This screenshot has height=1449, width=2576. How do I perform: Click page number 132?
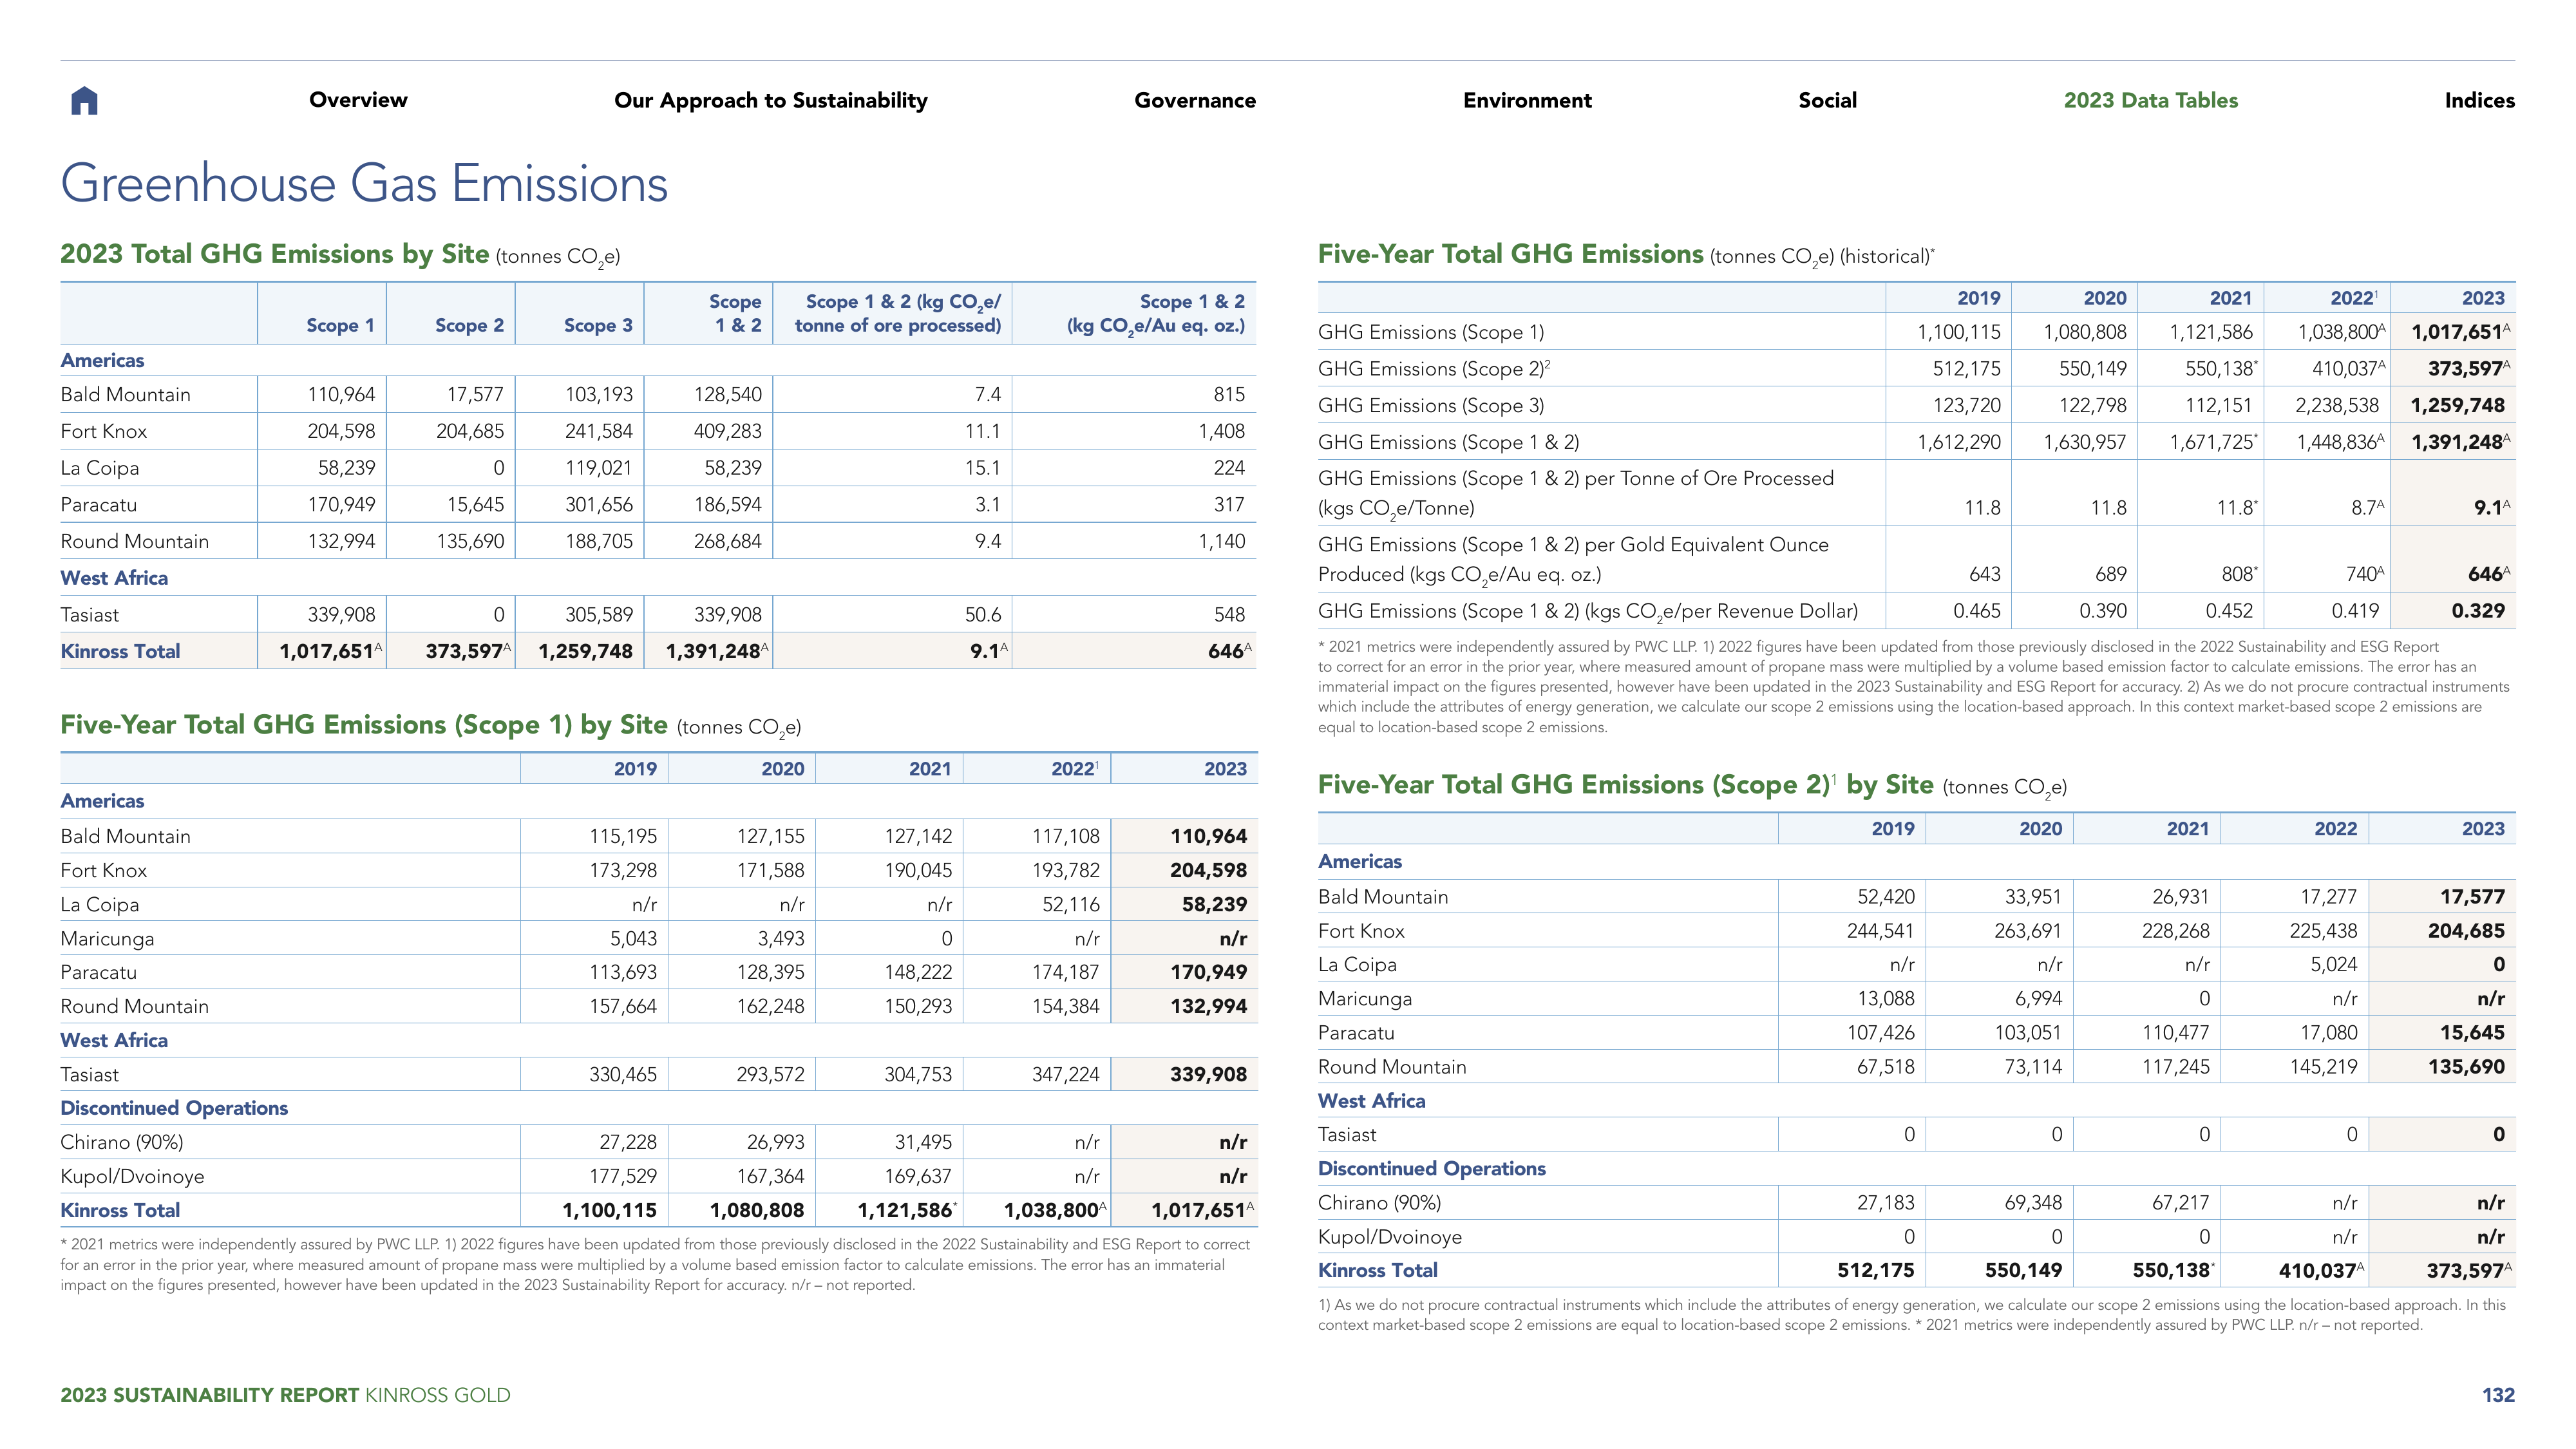(2498, 1396)
